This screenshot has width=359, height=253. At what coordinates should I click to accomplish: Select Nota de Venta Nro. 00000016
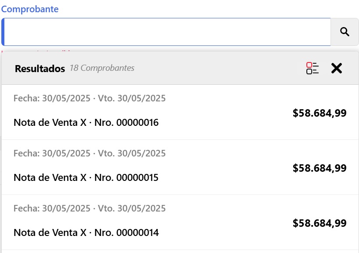click(x=86, y=123)
